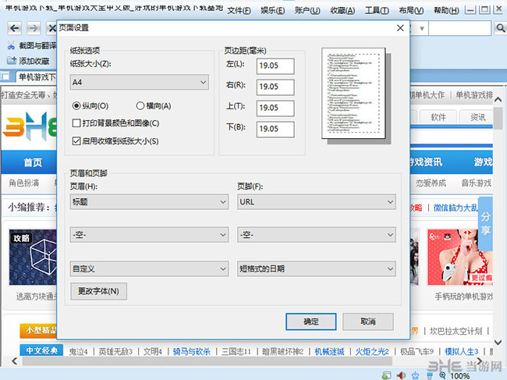Open the 自定义 header dropdown
The height and width of the screenshot is (380, 507).
point(149,268)
